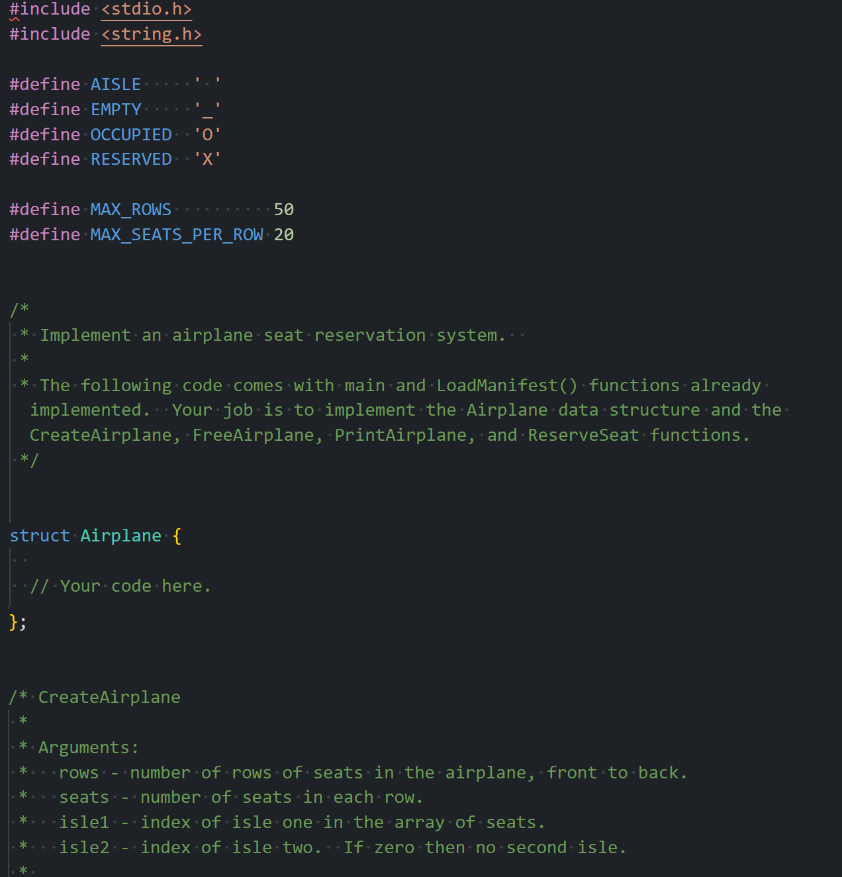The height and width of the screenshot is (877, 842).
Task: Click the RESERVED macro identifier
Action: click(x=131, y=160)
